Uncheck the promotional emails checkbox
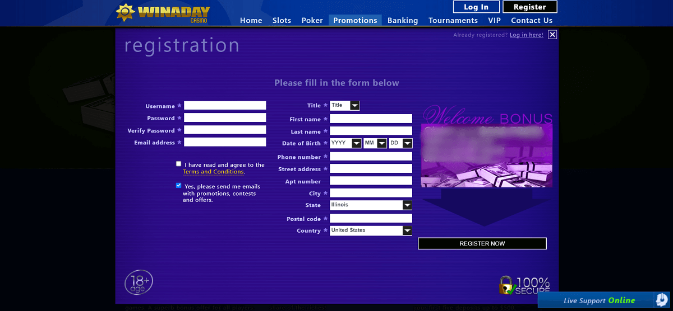 [x=178, y=185]
